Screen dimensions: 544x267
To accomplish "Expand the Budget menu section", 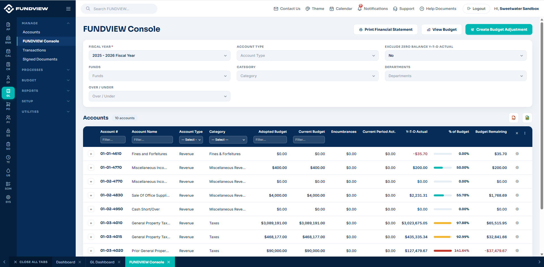I will coord(46,80).
